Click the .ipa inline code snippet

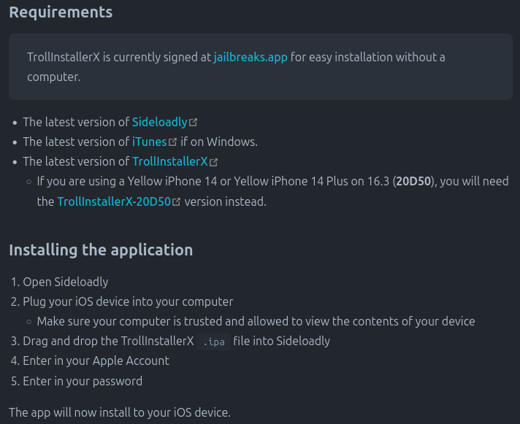[214, 342]
